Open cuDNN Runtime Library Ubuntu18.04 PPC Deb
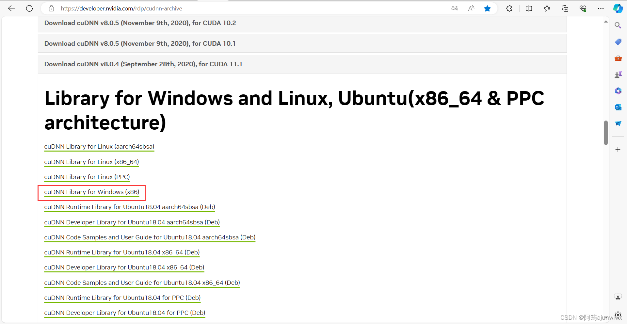Screen dimensions: 627x324 122,298
